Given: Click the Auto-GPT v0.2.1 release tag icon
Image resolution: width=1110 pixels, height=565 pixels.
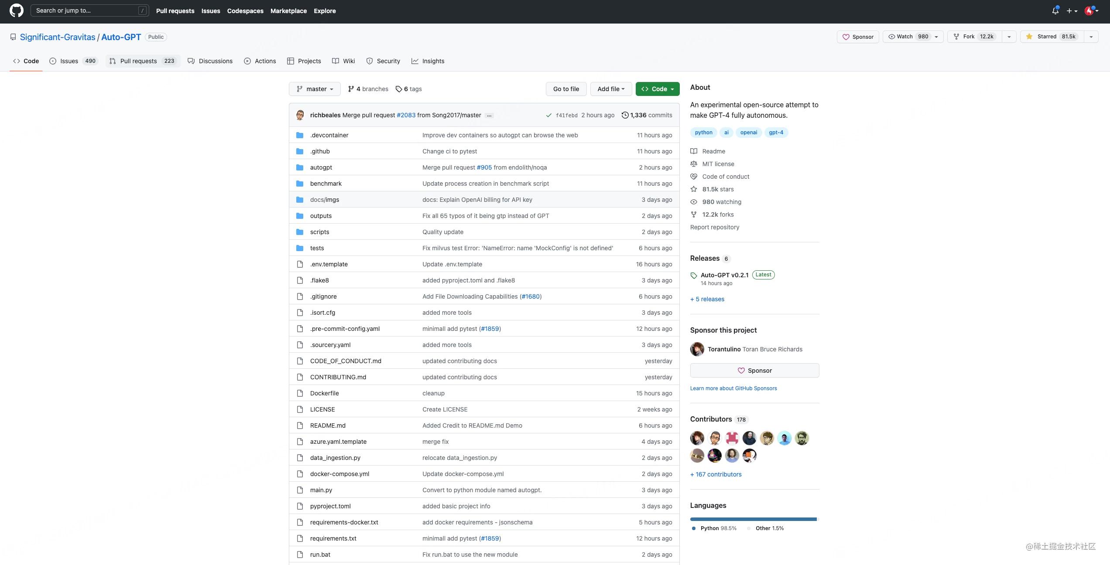Looking at the screenshot, I should (x=694, y=276).
